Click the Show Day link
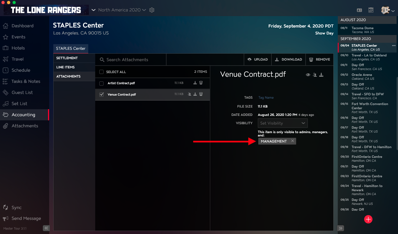The height and width of the screenshot is (234, 398). (x=324, y=33)
